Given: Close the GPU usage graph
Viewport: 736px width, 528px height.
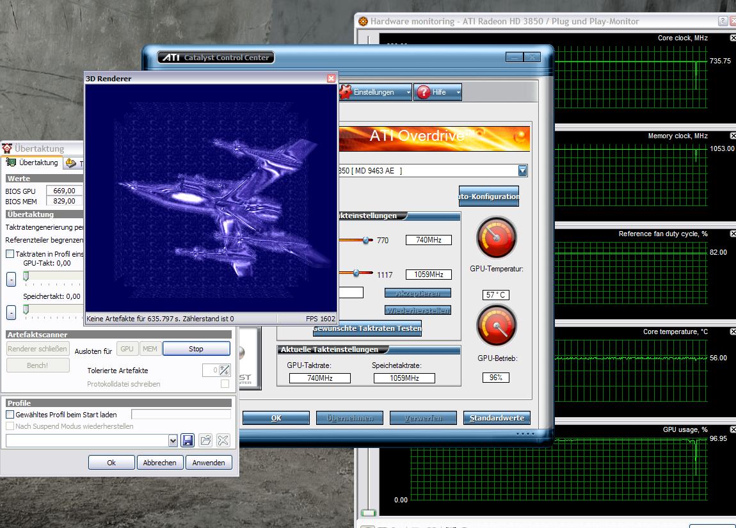Looking at the screenshot, I should (x=733, y=429).
